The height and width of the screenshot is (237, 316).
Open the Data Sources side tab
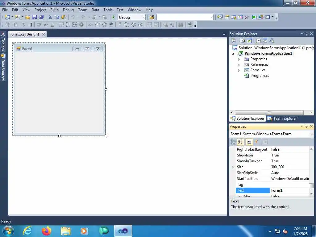click(x=3, y=68)
